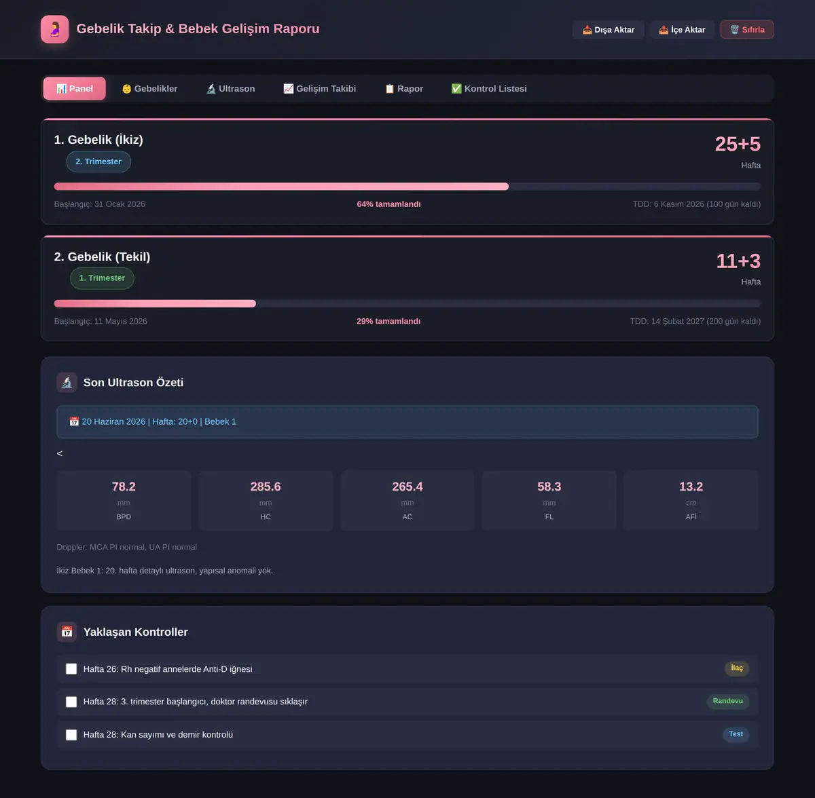Open the Kontrol Listesi tab
Screen dimensions: 815x798
[489, 89]
